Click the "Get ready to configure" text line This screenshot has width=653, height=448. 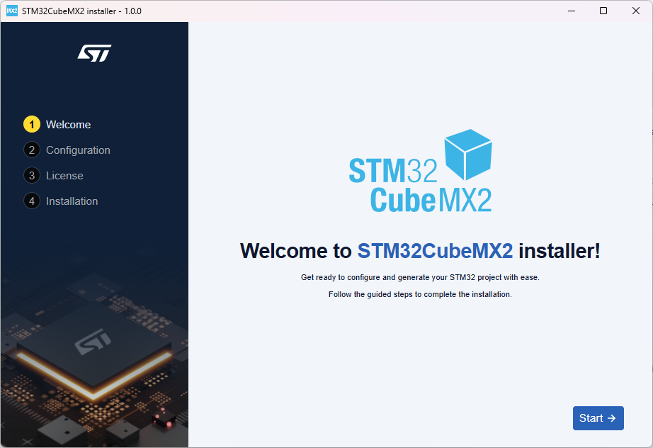point(420,277)
